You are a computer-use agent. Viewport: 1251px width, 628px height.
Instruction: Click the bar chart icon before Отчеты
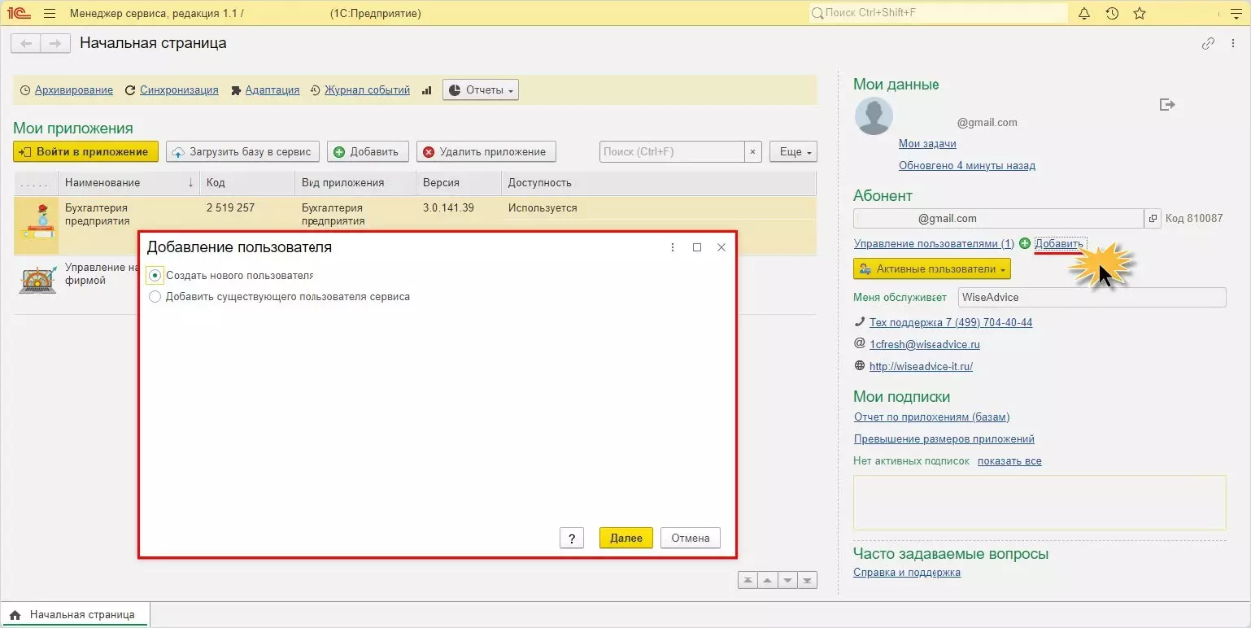coord(426,90)
